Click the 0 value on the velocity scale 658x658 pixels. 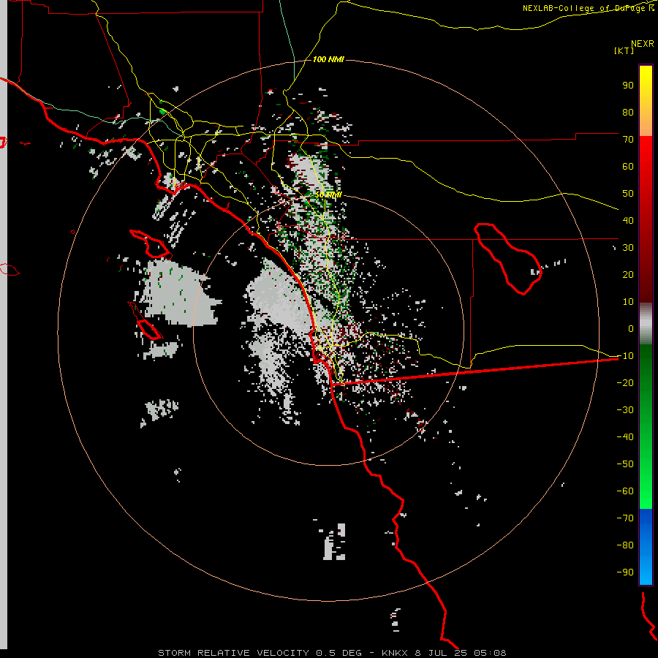pos(631,328)
